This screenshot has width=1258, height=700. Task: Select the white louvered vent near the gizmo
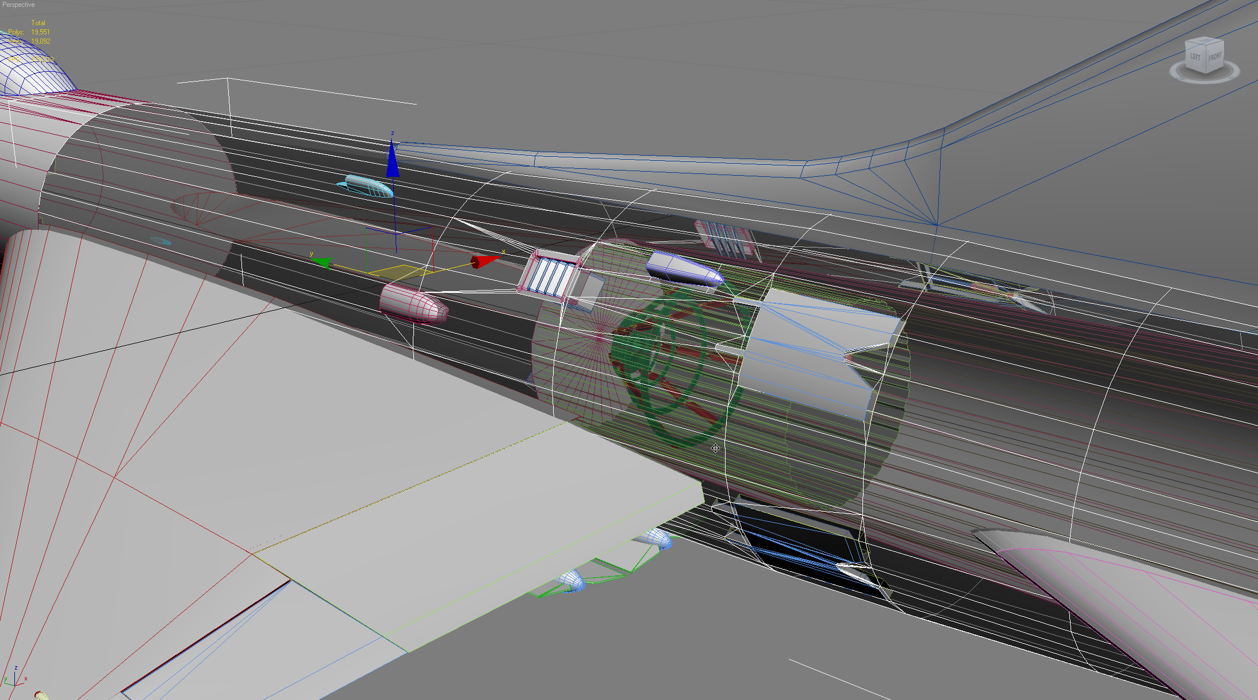tap(548, 276)
